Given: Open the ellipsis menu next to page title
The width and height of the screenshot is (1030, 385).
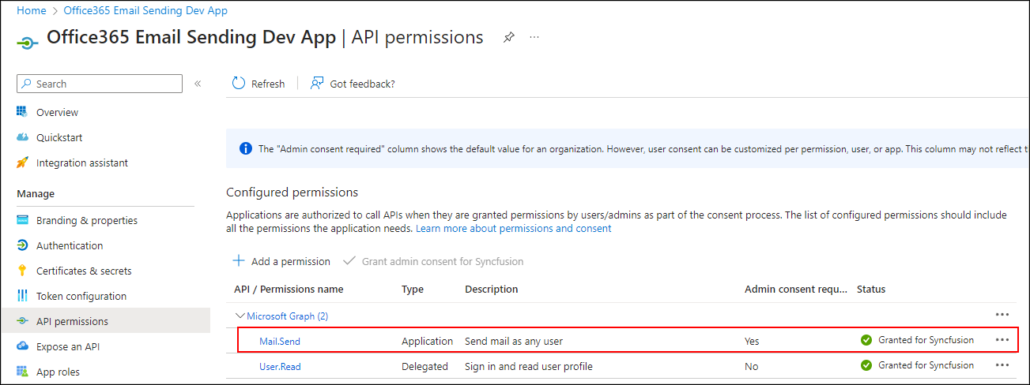Looking at the screenshot, I should pyautogui.click(x=535, y=38).
